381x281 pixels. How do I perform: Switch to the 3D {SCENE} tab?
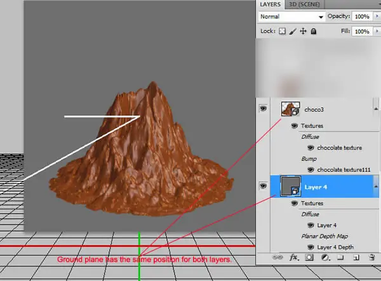pos(304,4)
